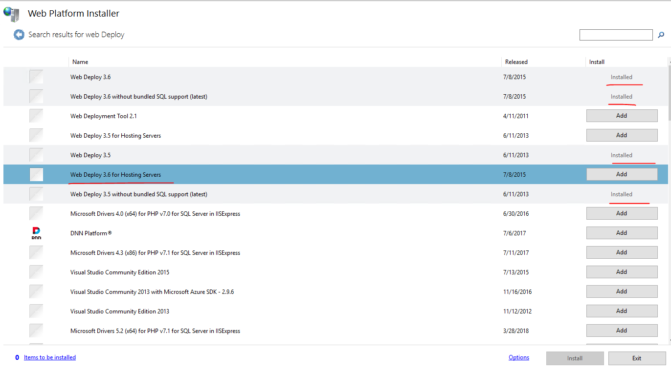671x373 pixels.
Task: Open the Items to be installed link
Action: pyautogui.click(x=50, y=357)
